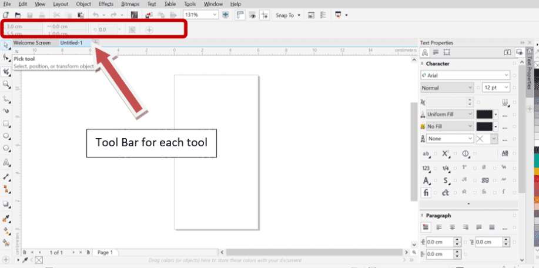The width and height of the screenshot is (539, 268).
Task: Select the Shape tool
Action: 6,58
